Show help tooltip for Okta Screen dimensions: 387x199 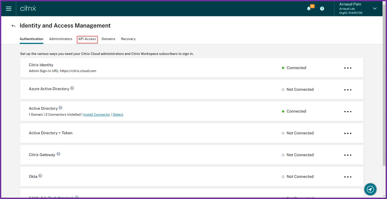(40, 176)
